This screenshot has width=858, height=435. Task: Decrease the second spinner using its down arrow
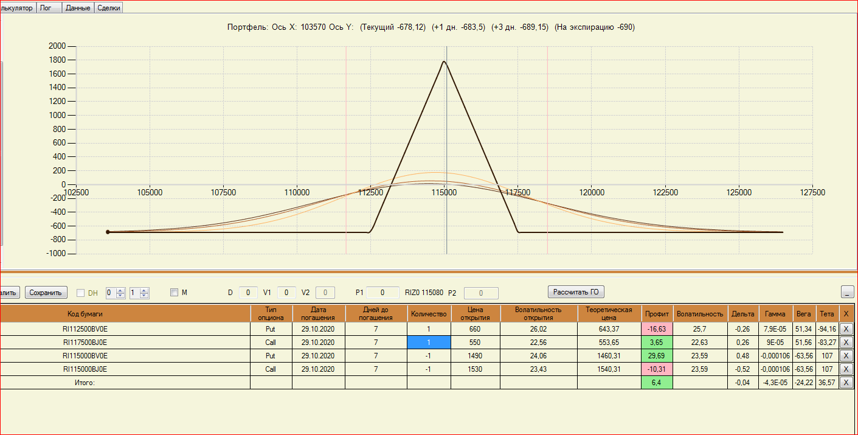tap(144, 296)
